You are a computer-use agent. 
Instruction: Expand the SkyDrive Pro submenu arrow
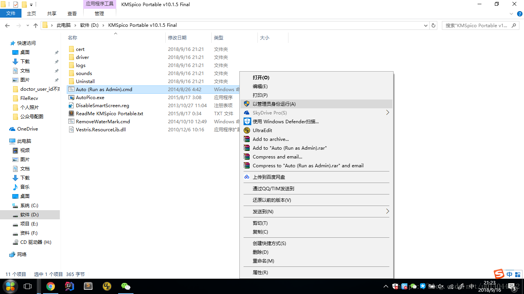[x=387, y=113]
